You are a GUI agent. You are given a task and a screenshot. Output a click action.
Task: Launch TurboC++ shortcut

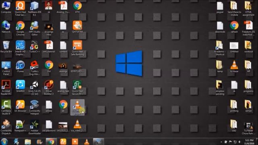[34, 47]
